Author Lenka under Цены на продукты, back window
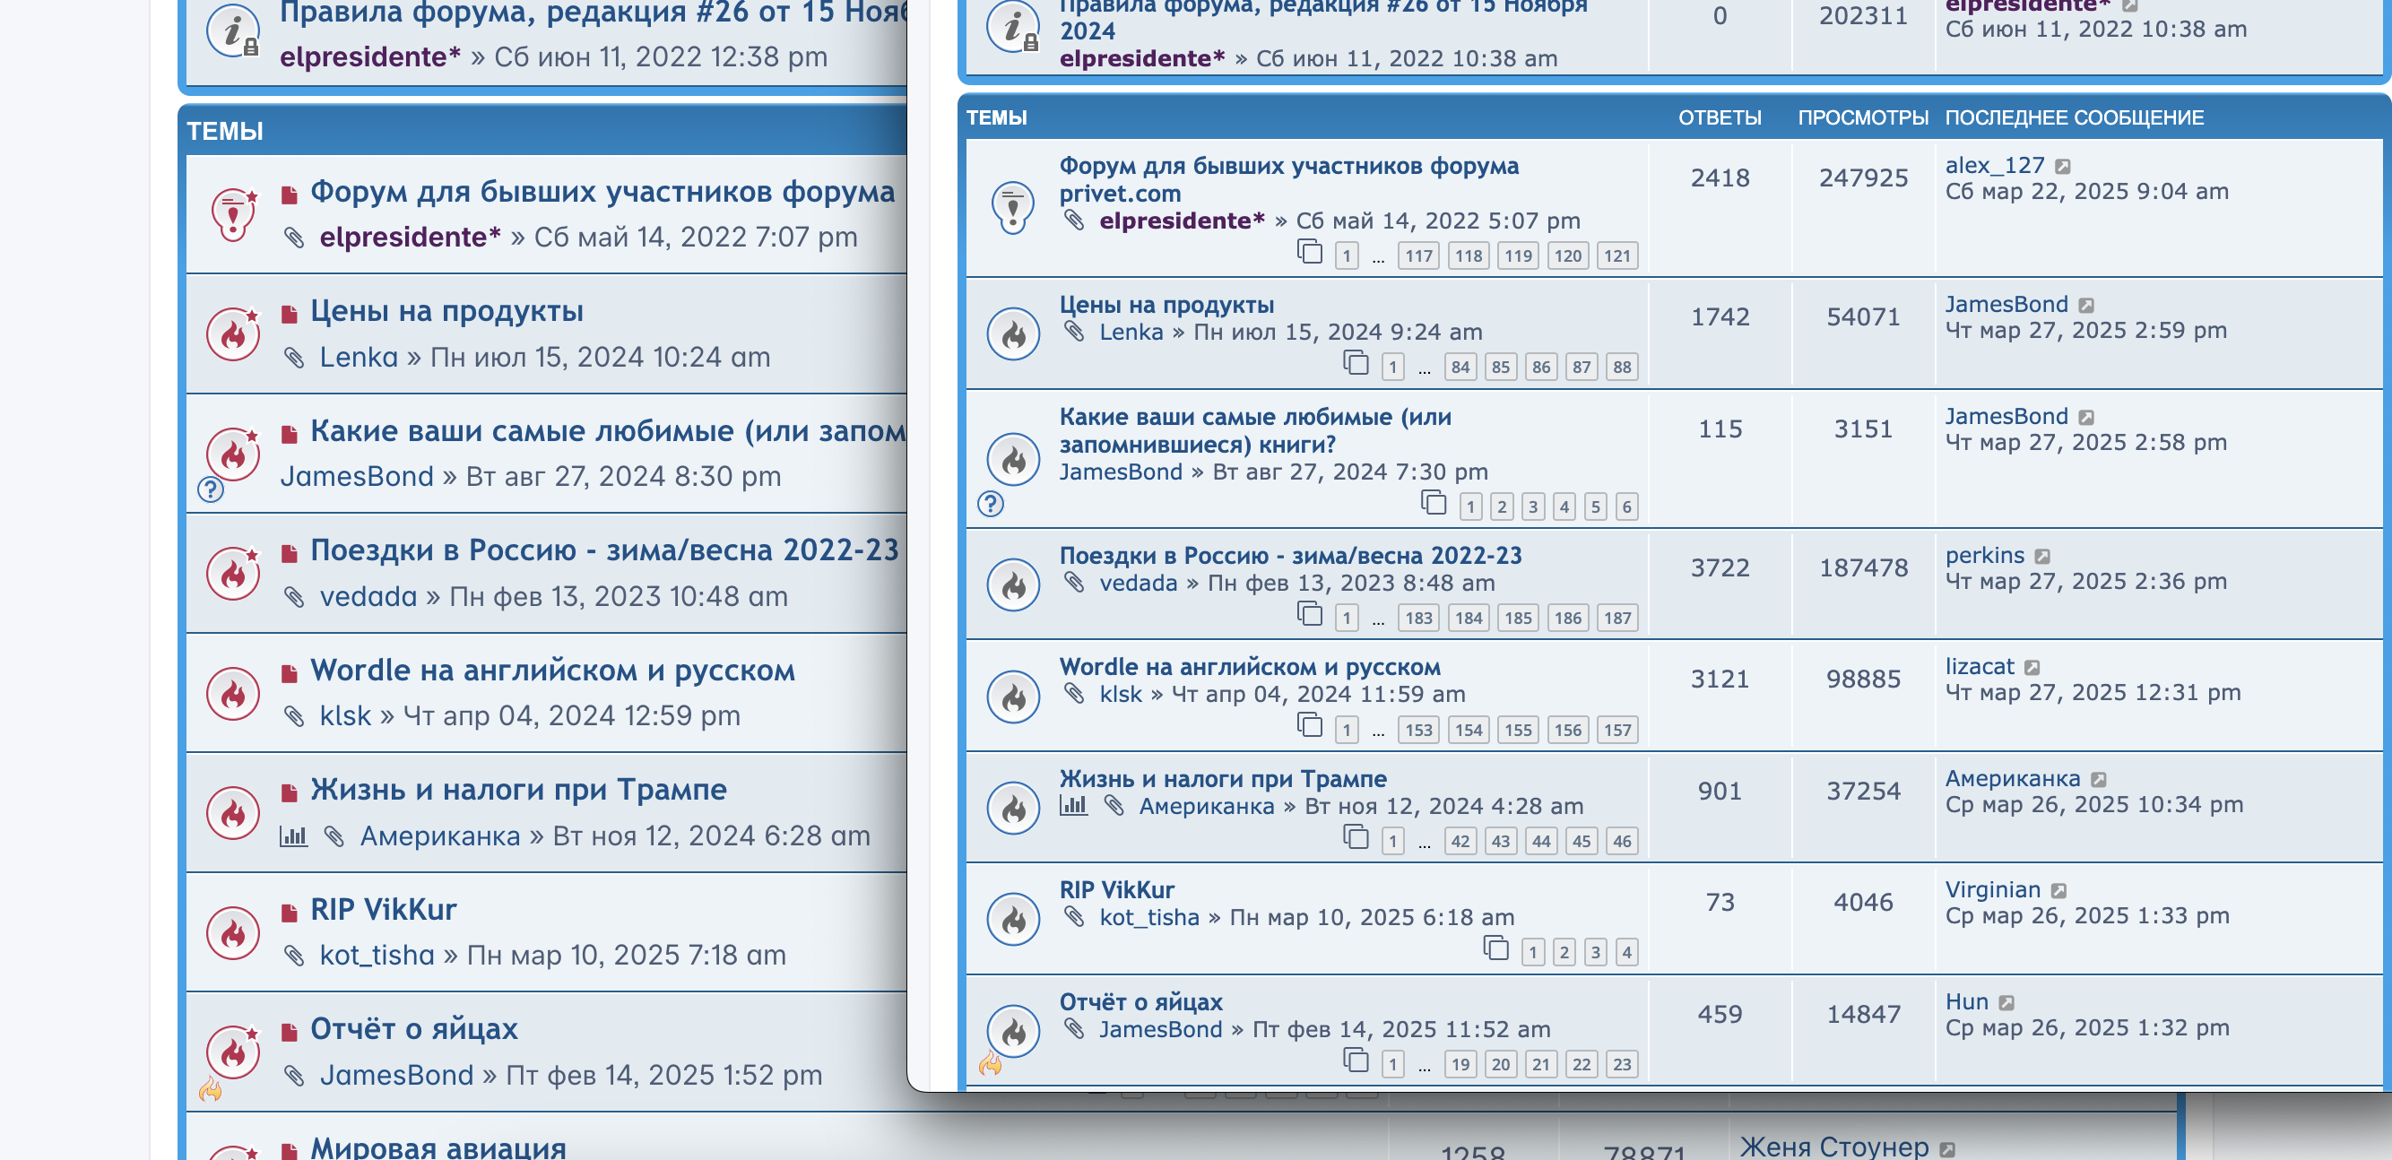This screenshot has height=1160, width=2392. (359, 357)
